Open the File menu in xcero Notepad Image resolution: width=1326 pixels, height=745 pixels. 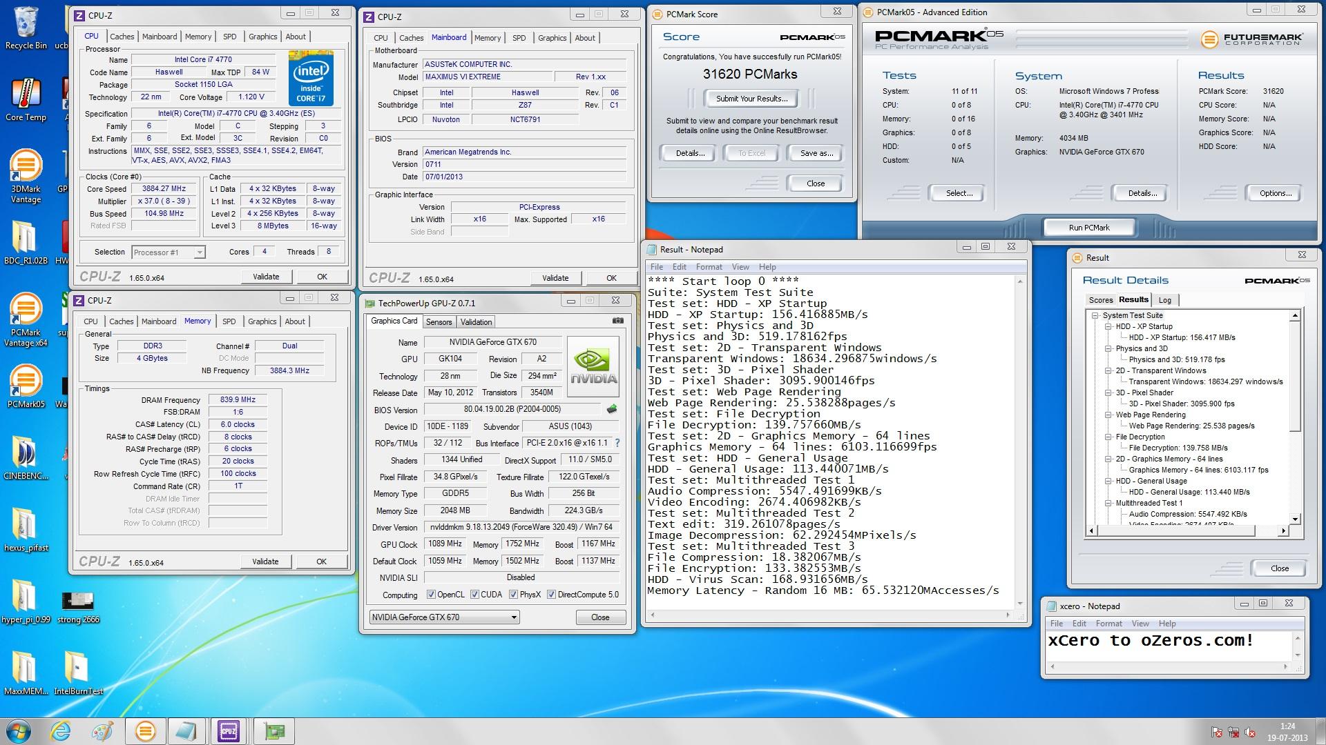tap(1057, 624)
